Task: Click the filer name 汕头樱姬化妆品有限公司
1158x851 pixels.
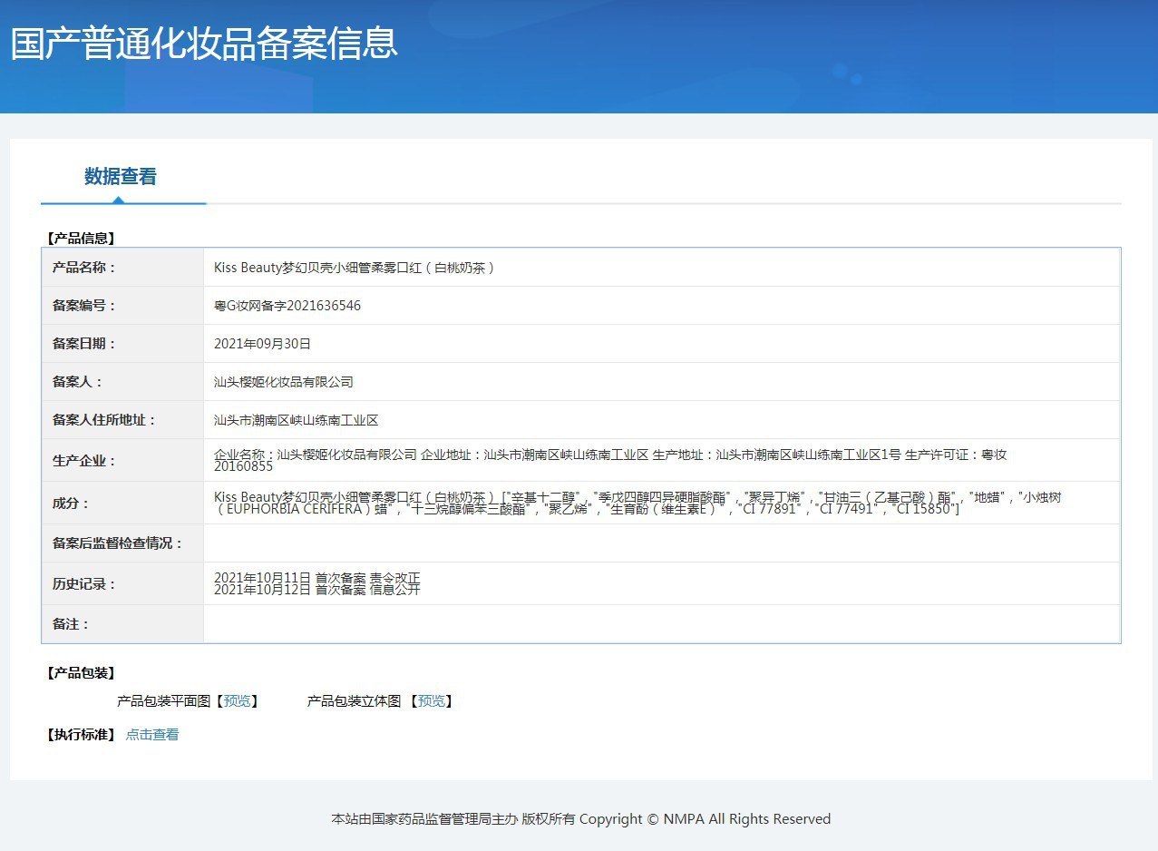Action: pyautogui.click(x=284, y=382)
